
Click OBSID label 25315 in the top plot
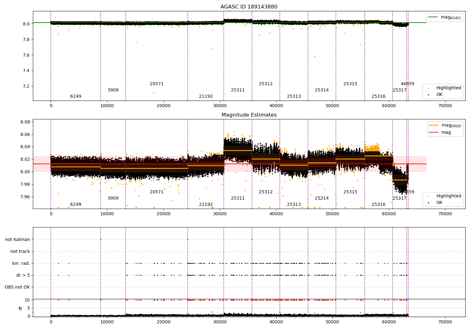[350, 84]
